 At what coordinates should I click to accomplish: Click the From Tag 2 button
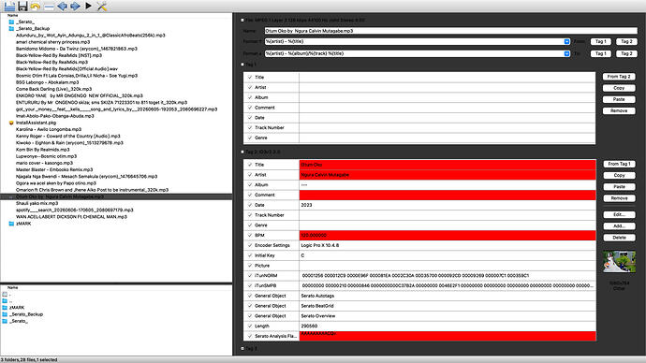point(619,77)
